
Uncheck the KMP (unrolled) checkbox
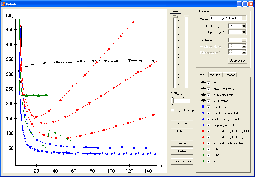coord(209,101)
